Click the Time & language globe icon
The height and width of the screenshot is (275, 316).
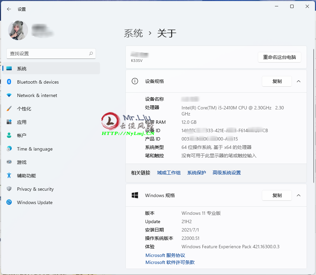click(x=9, y=149)
